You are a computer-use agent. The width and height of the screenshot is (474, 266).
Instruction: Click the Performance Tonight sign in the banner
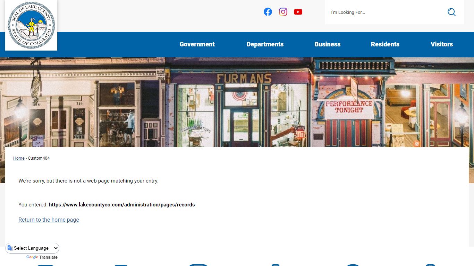[x=349, y=107]
